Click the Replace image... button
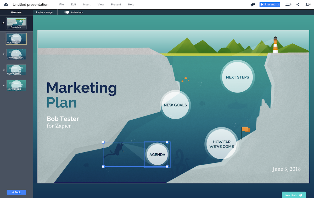Viewport: 314px width, 198px height. point(45,12)
